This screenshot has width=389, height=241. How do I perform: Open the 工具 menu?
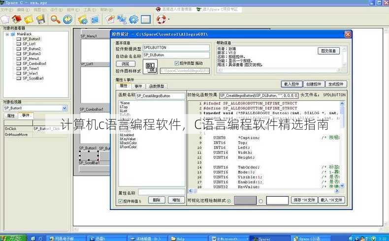click(x=90, y=10)
